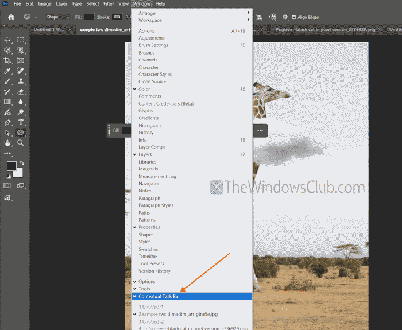The image size is (402, 330).
Task: Open Navigator panel from Window menu
Action: [191, 184]
